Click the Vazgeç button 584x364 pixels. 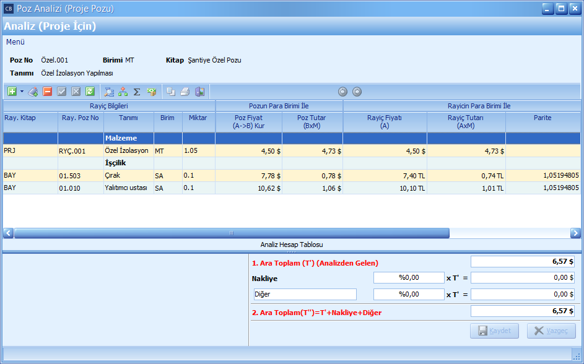[551, 331]
